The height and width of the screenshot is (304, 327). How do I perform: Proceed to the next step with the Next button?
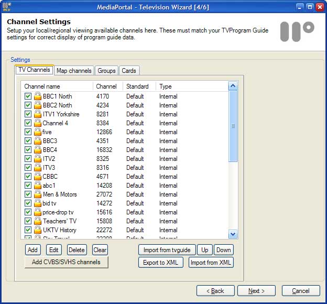tap(256, 291)
